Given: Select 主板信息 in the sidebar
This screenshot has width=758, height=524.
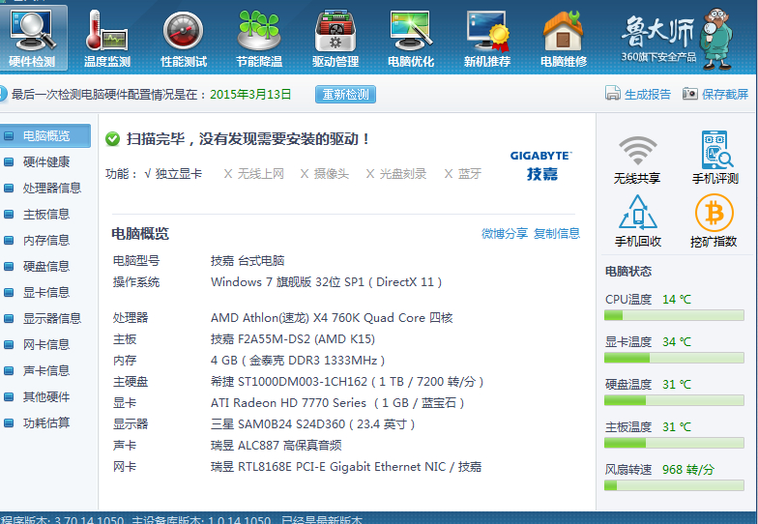Looking at the screenshot, I should click(45, 215).
